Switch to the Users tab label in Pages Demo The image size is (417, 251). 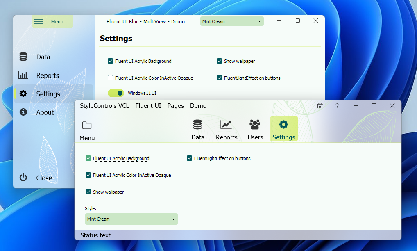coord(255,137)
